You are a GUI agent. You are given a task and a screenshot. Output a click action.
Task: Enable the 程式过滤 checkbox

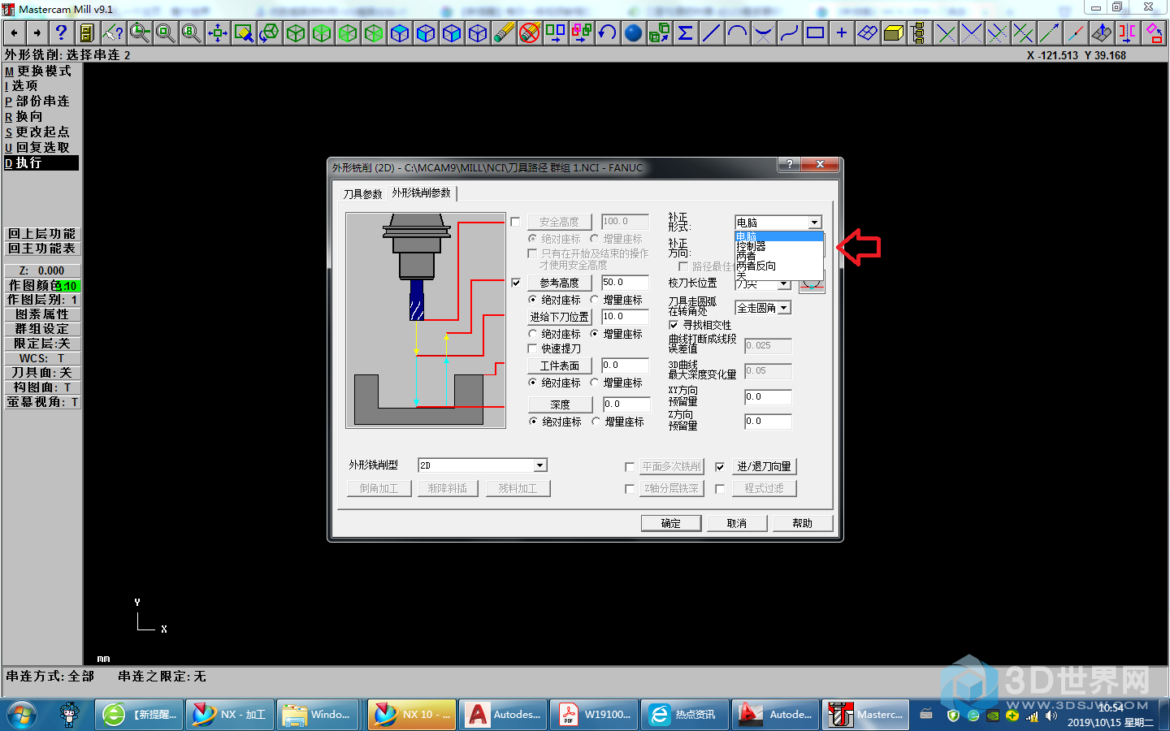(720, 489)
